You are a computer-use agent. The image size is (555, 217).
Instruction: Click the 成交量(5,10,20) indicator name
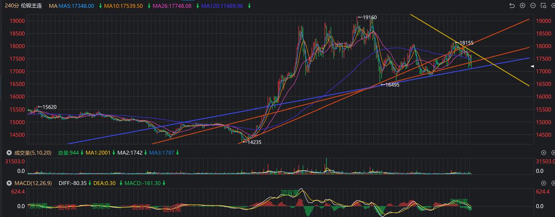[x=33, y=152]
